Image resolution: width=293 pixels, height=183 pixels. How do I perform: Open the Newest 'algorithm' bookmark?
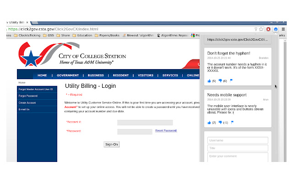(x=138, y=35)
